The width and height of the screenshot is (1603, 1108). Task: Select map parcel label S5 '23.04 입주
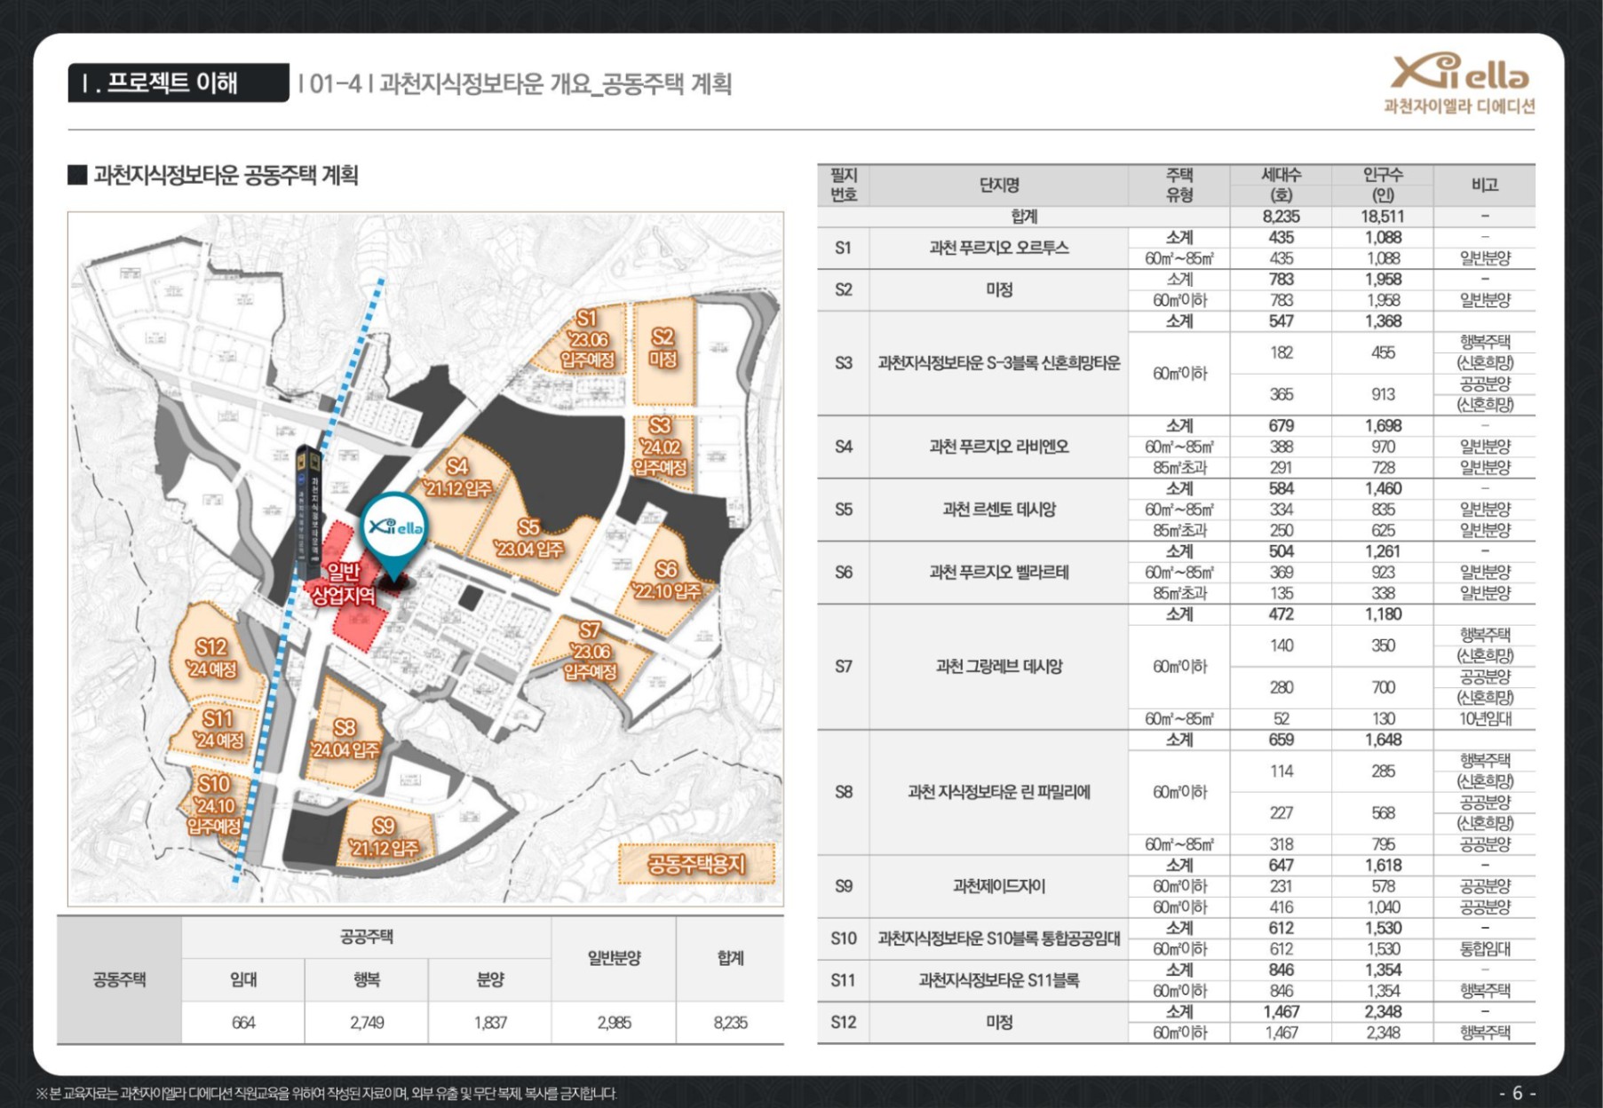tap(529, 538)
